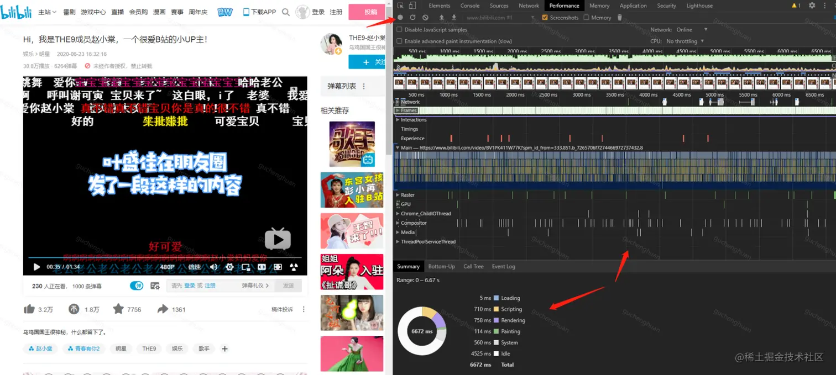This screenshot has height=375, width=836.
Task: Expand the Frames track
Action: 397,110
